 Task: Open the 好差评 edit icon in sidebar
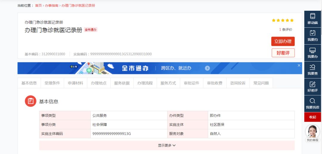312,87
